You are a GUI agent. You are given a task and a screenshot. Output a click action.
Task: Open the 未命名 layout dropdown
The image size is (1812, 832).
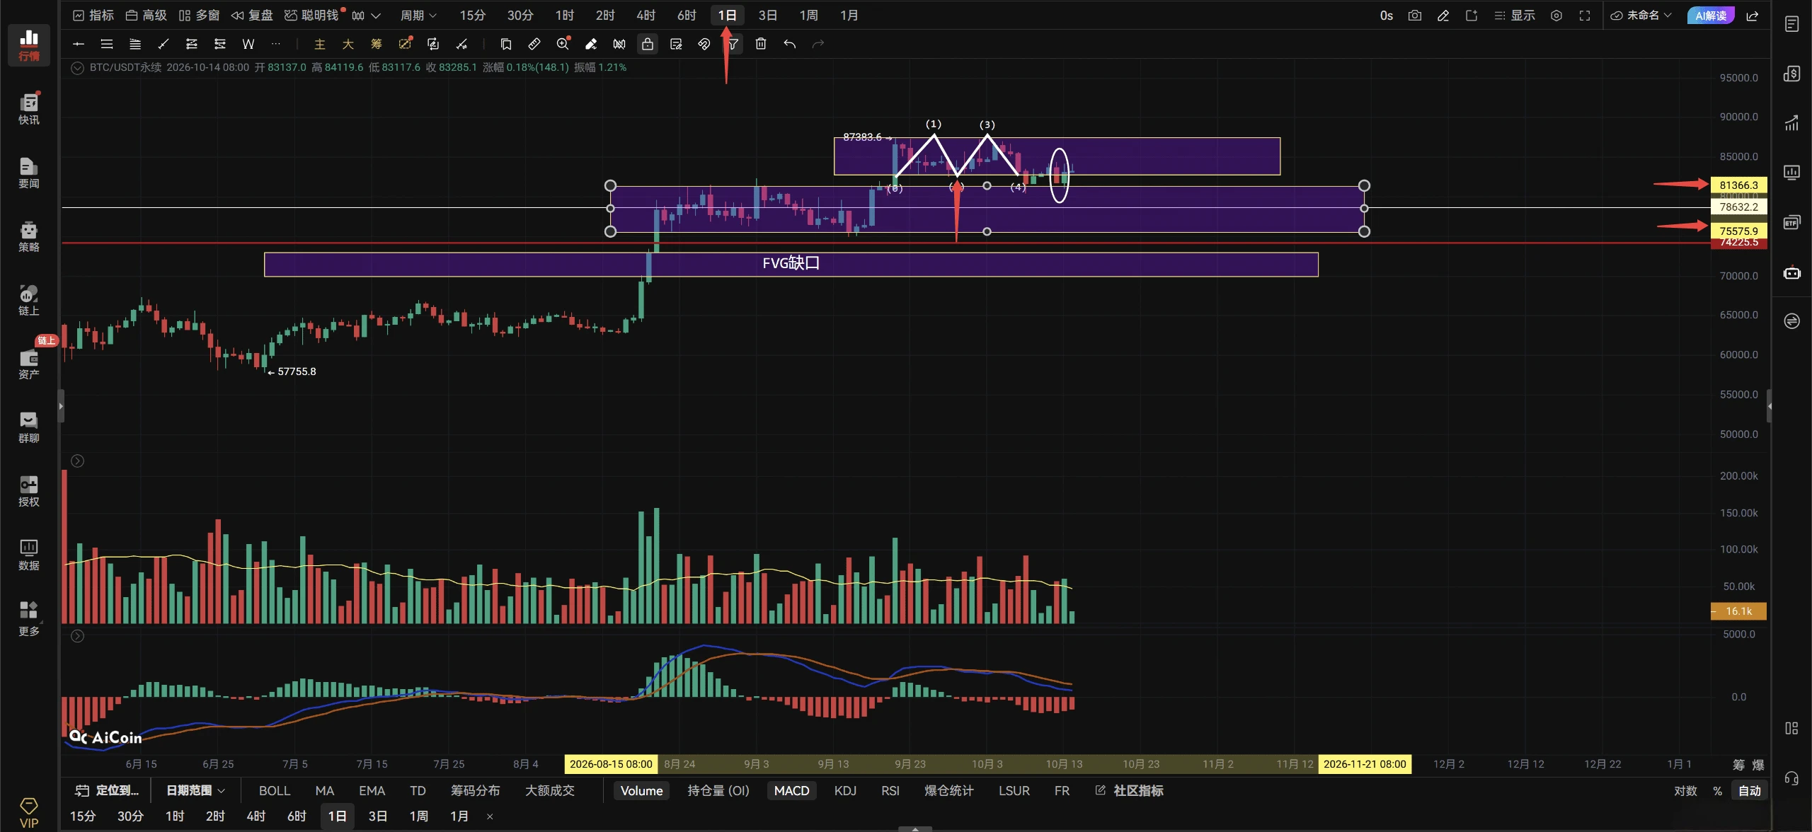(x=1641, y=16)
